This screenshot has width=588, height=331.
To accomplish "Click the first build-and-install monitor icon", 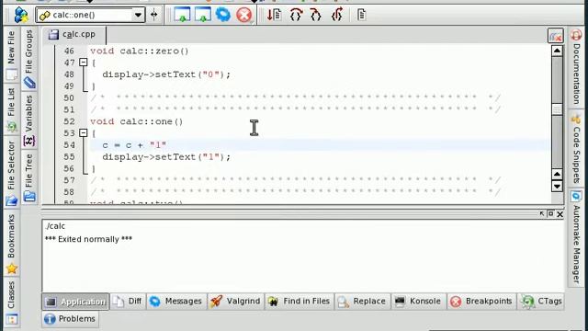I will (x=182, y=15).
